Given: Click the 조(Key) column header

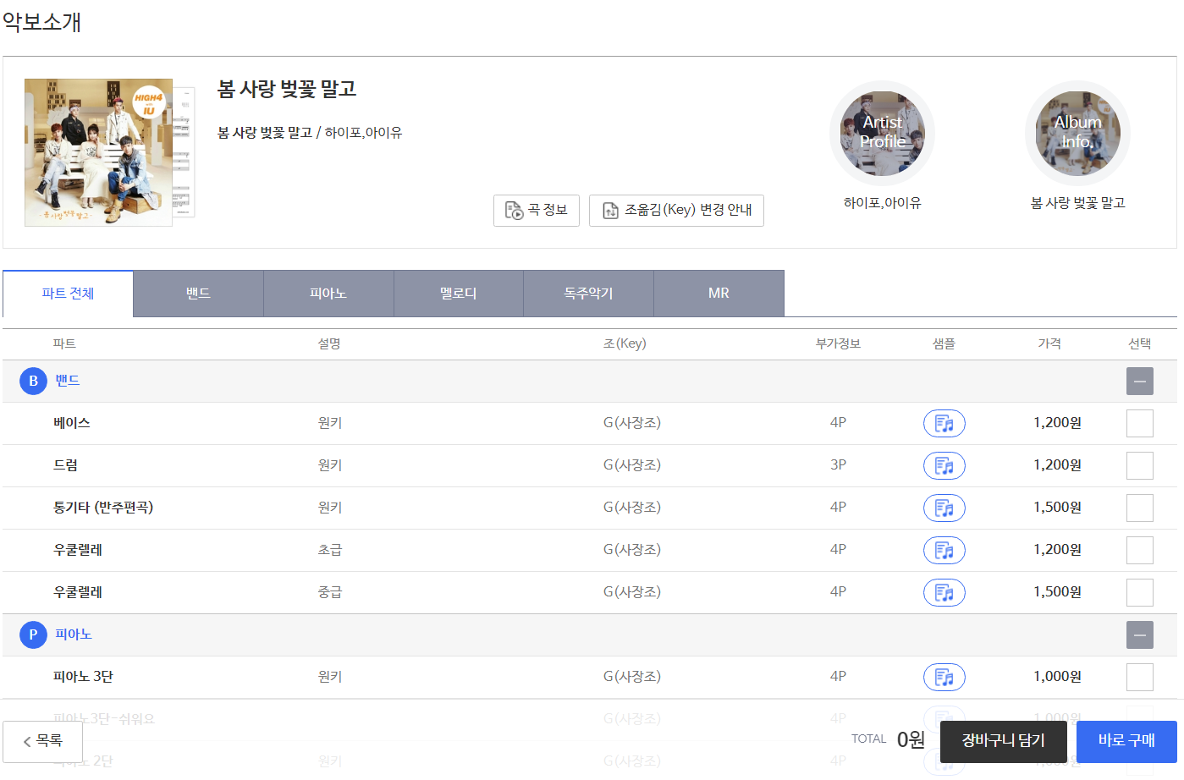Looking at the screenshot, I should [x=625, y=343].
